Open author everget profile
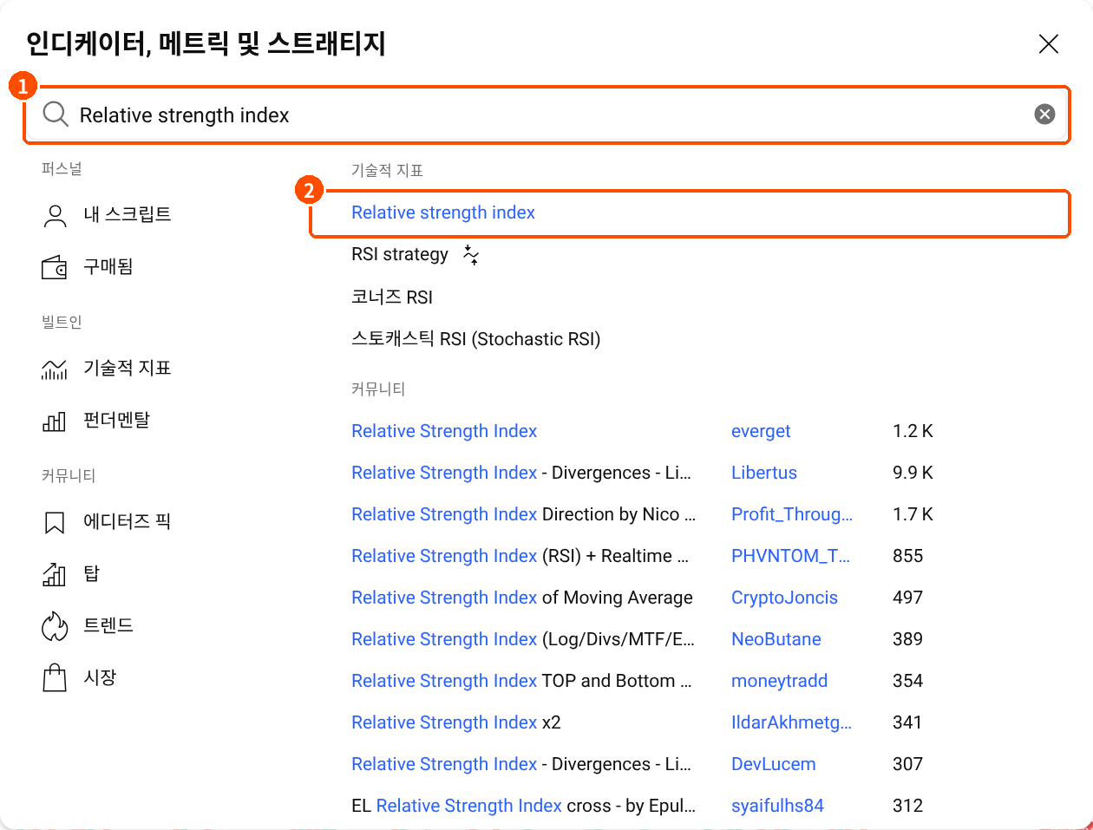Screen dimensions: 1093x830 click(761, 431)
